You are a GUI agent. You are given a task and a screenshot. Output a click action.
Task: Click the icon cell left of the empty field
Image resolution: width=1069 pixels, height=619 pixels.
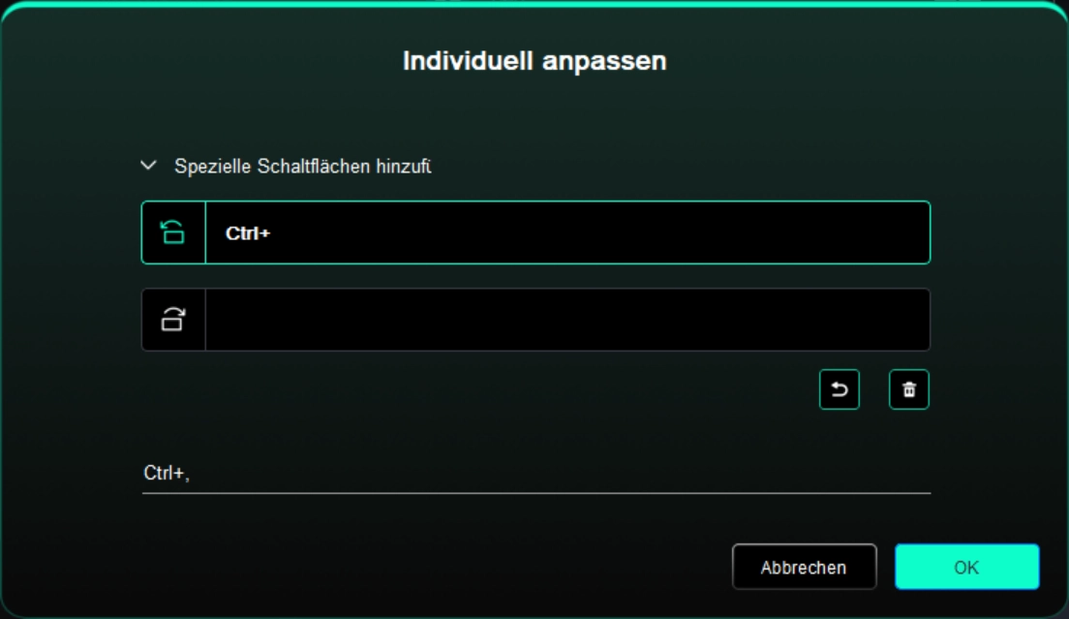tap(173, 320)
